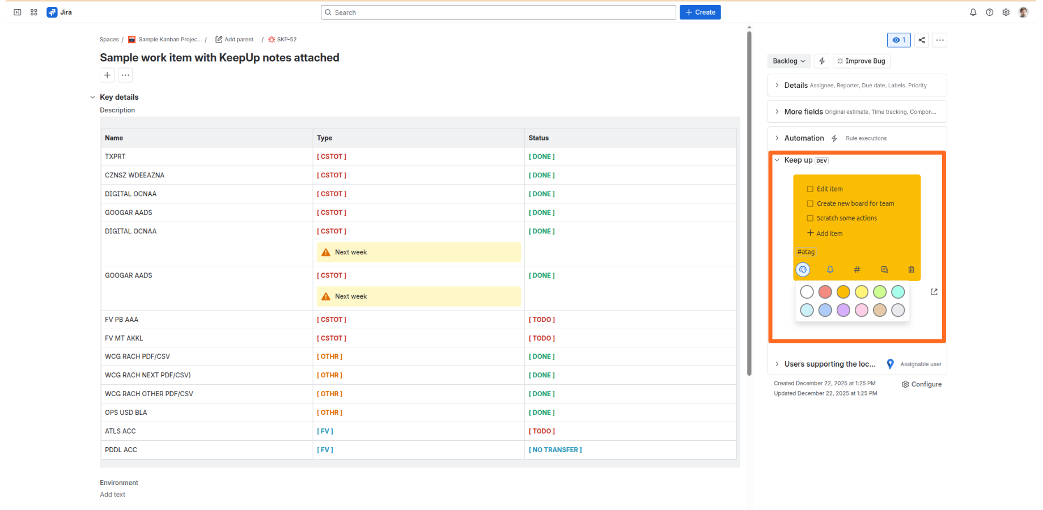This screenshot has height=510, width=1043.
Task: Click the note color palette icon
Action: (803, 270)
